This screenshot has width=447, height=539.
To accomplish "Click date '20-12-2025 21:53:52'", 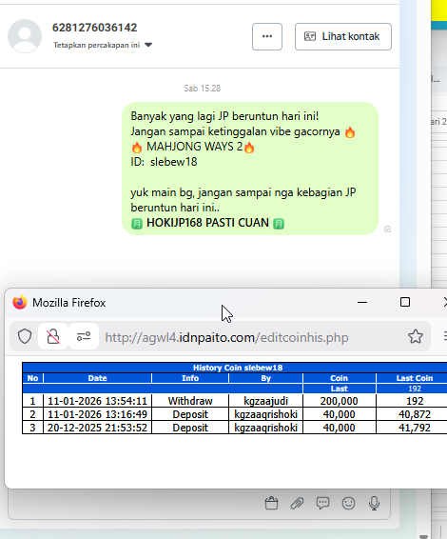I will pyautogui.click(x=97, y=428).
